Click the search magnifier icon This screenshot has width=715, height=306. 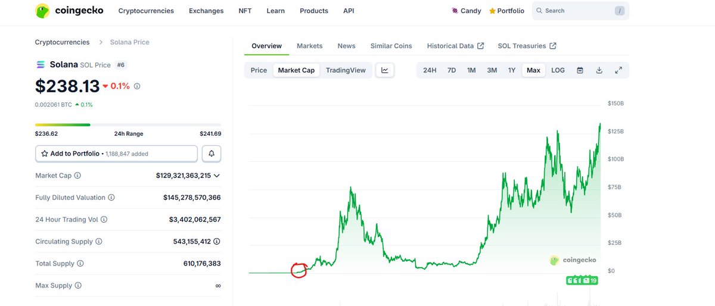coord(539,11)
